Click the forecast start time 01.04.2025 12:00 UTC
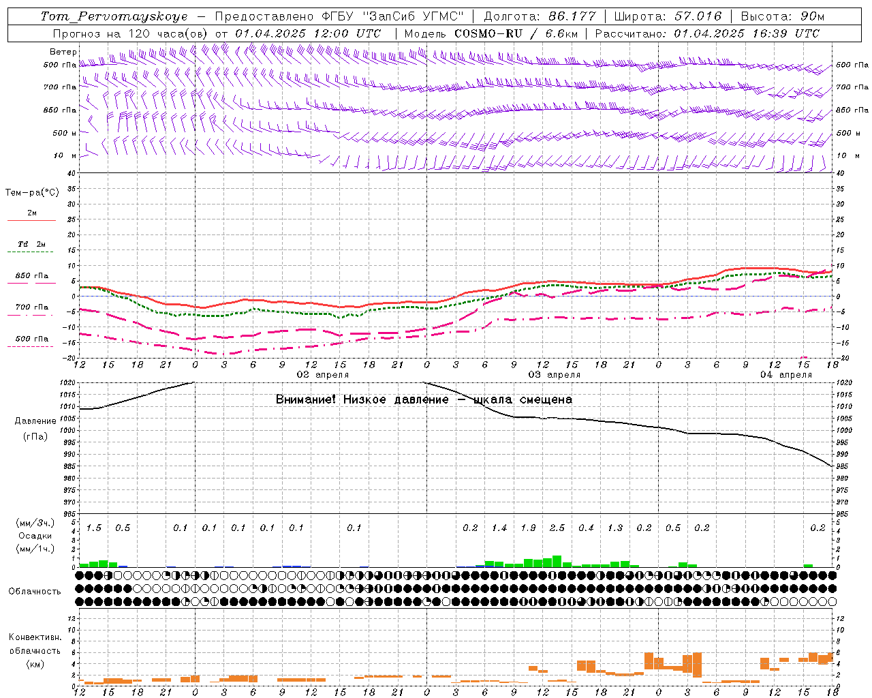This screenshot has height=698, width=872. (x=308, y=33)
